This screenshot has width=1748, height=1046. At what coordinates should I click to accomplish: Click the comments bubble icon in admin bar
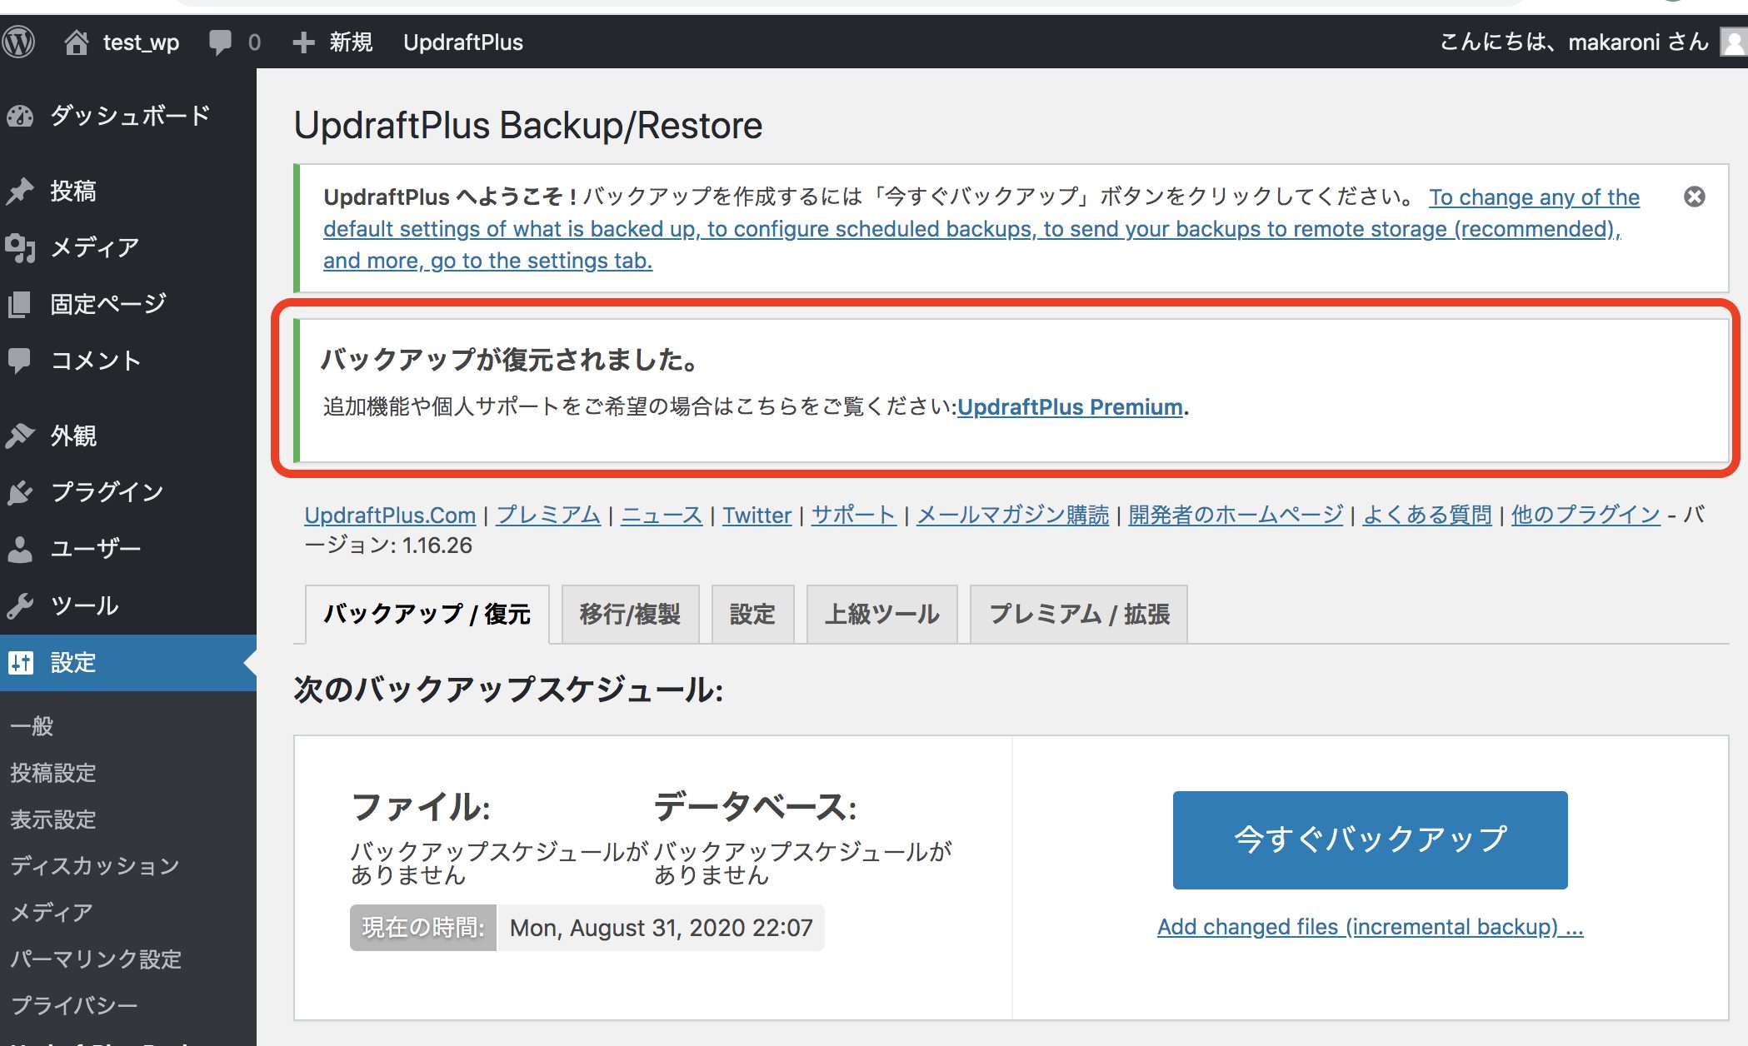pos(220,42)
